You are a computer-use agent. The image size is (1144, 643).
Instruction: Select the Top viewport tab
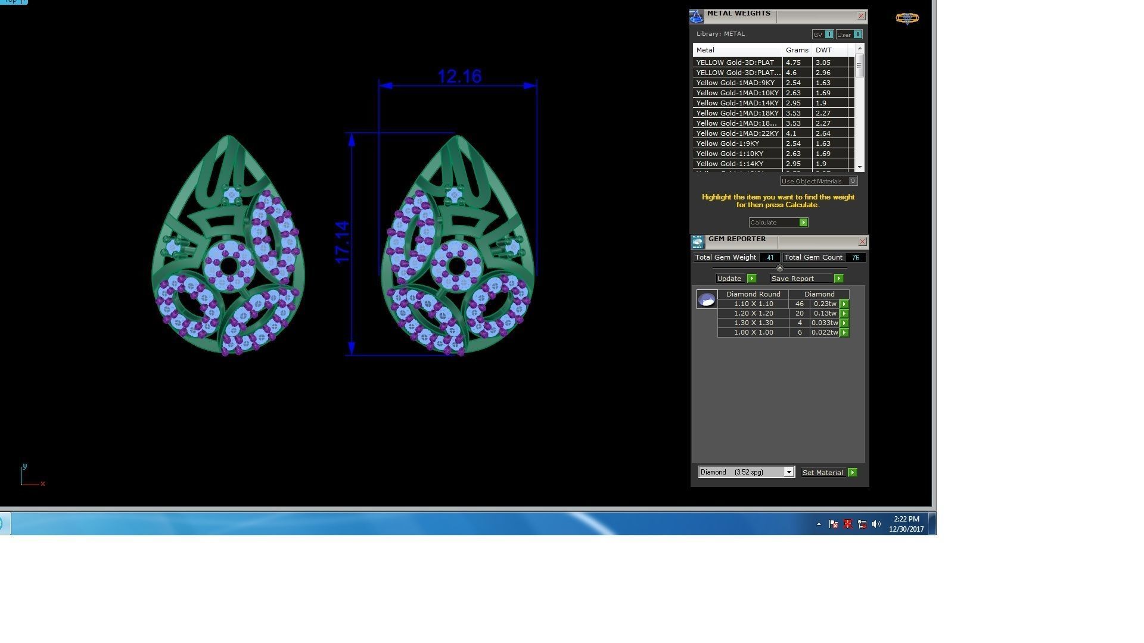(x=12, y=2)
